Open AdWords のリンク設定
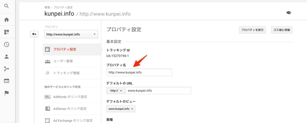 pos(72,97)
